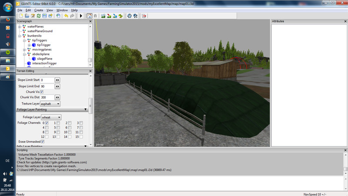Toggle the Erase Unmasked checkbox

(43, 142)
